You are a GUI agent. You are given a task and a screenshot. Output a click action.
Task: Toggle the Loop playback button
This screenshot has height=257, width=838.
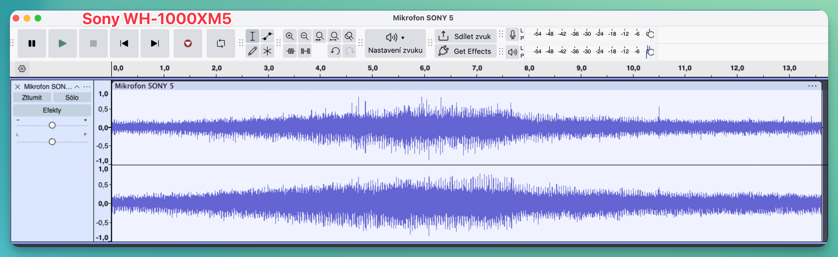coord(221,44)
